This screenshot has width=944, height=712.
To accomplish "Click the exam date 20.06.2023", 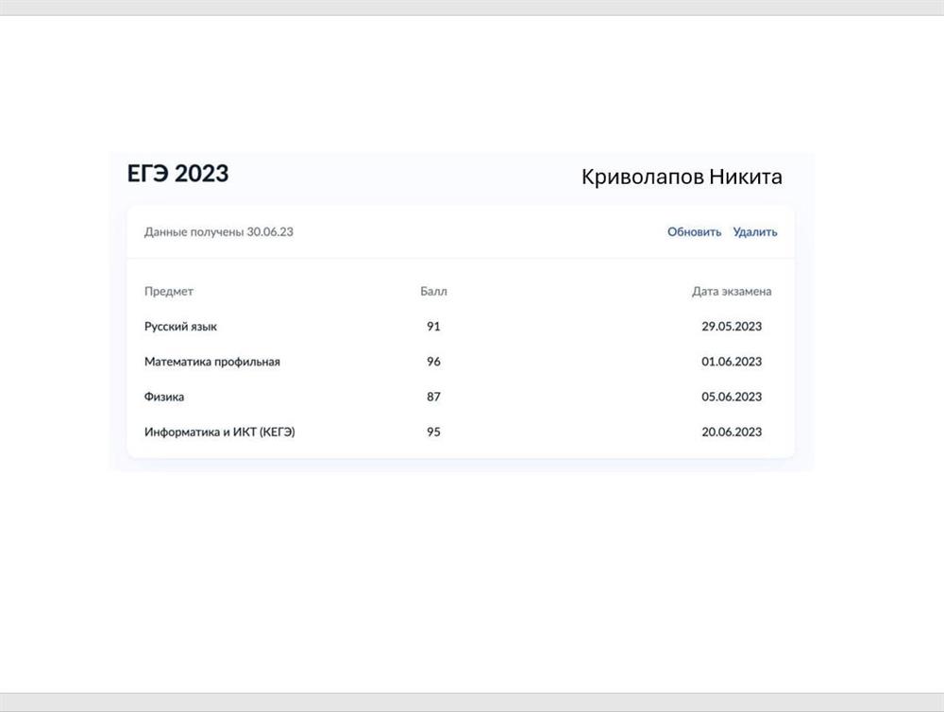I will [732, 432].
